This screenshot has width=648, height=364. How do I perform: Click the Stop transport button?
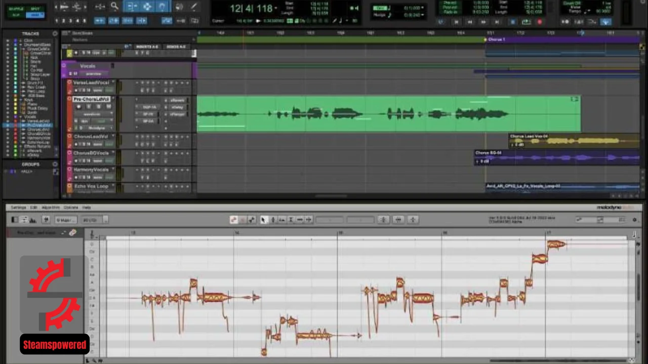[x=512, y=22]
